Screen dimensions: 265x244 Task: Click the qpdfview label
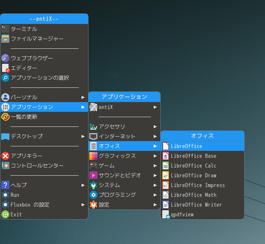[182, 215]
